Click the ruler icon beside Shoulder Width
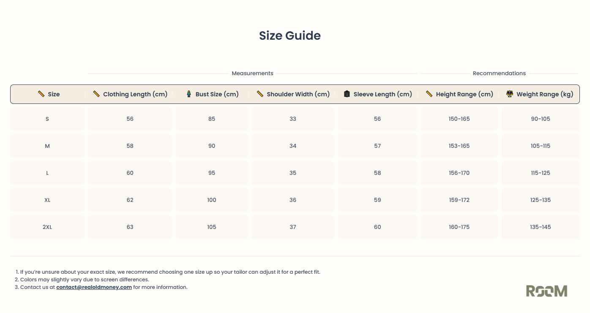 pos(260,94)
